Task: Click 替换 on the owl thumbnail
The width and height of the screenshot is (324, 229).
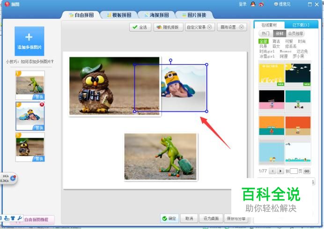Action: [x=39, y=158]
